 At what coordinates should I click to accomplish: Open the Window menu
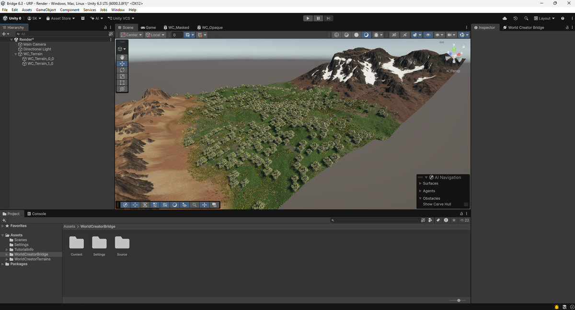coord(118,10)
